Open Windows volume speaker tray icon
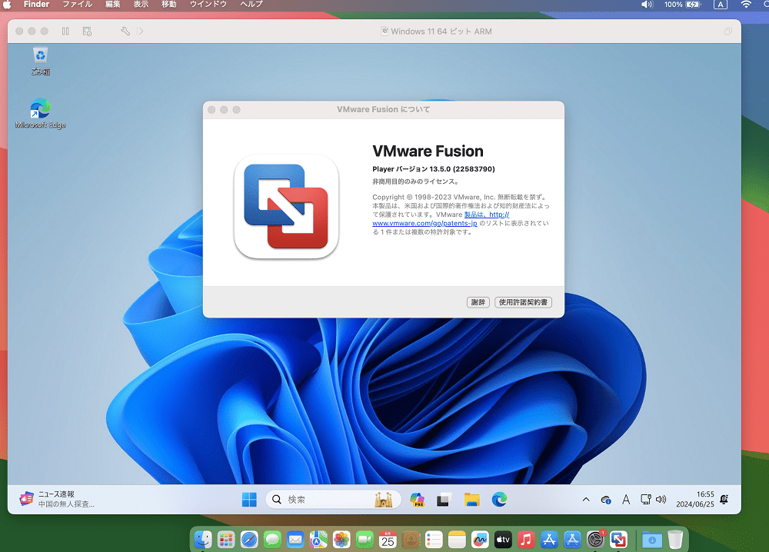Image resolution: width=769 pixels, height=552 pixels. (x=661, y=500)
